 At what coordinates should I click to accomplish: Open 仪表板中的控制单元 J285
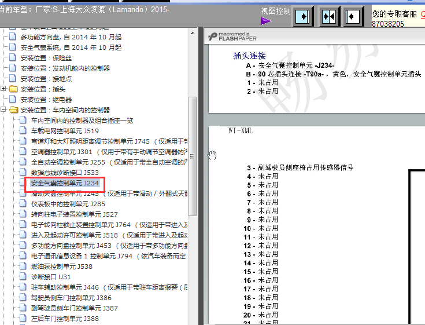pos(68,204)
